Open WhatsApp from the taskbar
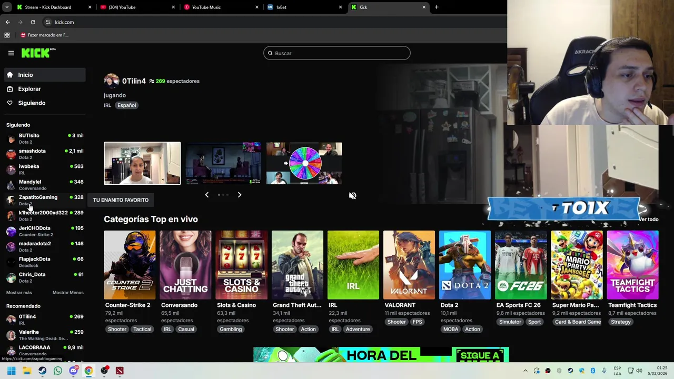 click(x=58, y=371)
